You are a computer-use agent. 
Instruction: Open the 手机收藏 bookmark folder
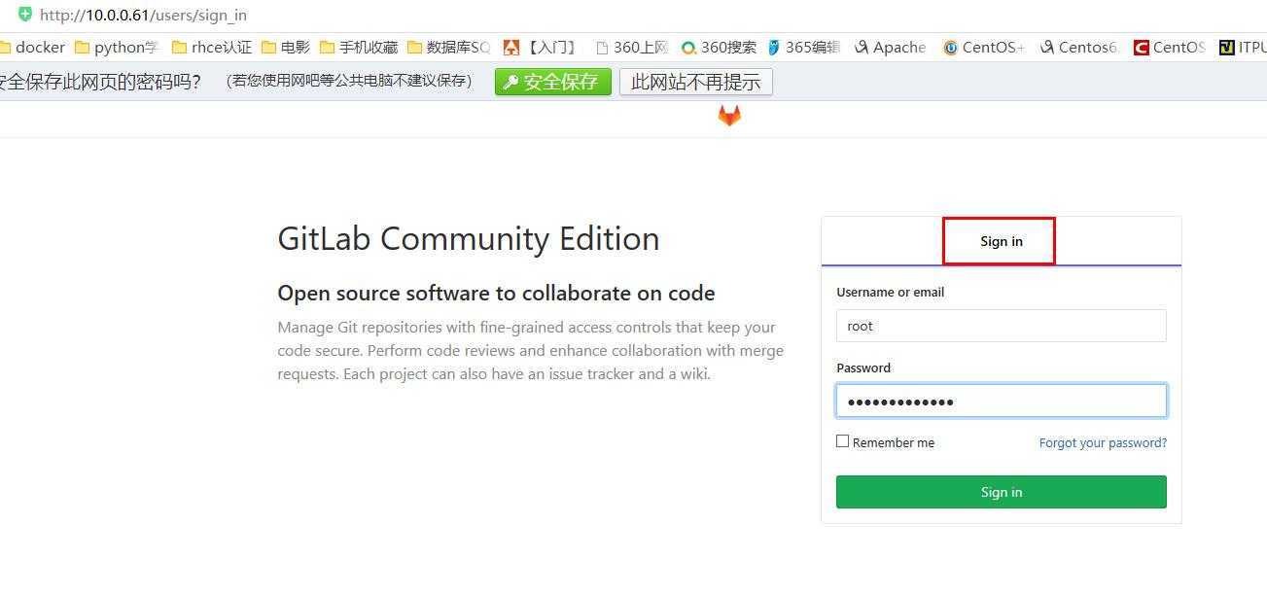tap(359, 47)
